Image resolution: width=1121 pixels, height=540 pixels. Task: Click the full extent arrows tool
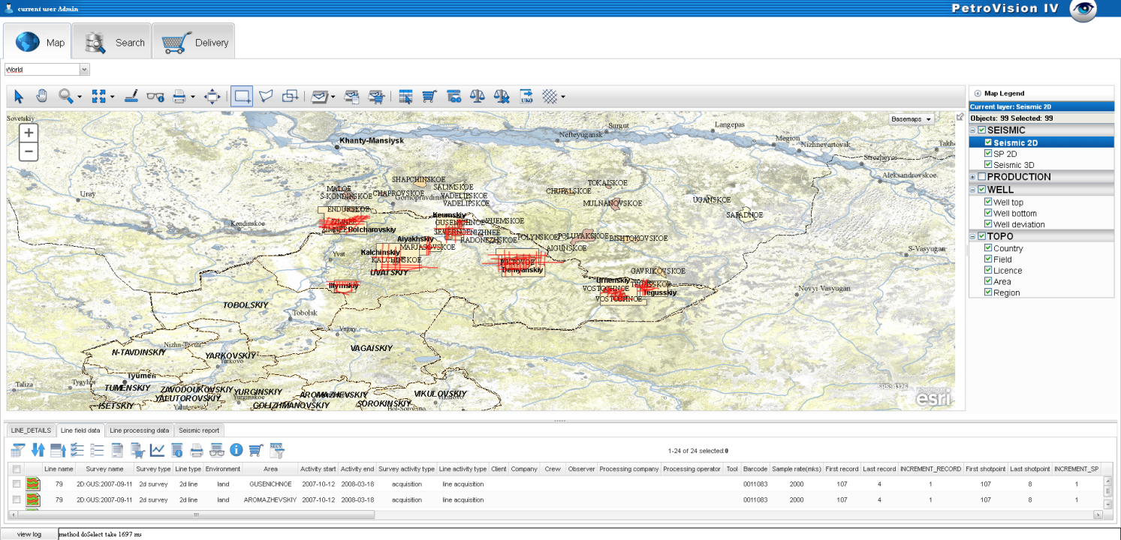98,96
